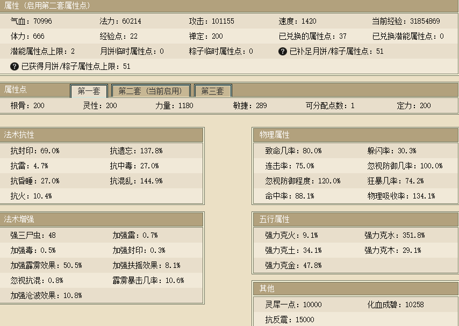
Task: Click help icon beside 已补足月饼/粽子属性点
Action: (x=283, y=52)
